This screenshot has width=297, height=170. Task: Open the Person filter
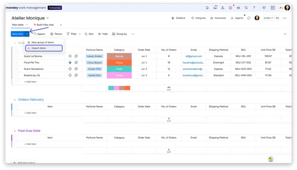pyautogui.click(x=56, y=34)
